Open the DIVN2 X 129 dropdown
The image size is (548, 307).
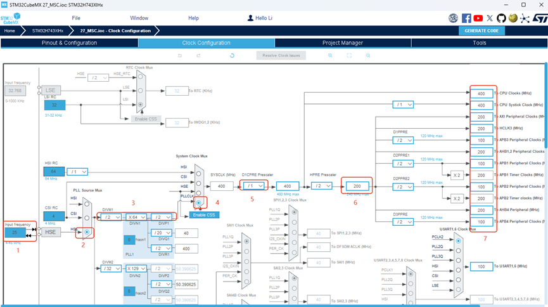[136, 268]
